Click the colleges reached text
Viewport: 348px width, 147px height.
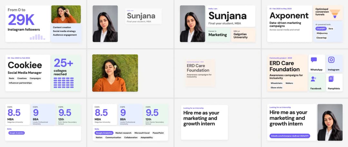click(x=60, y=73)
